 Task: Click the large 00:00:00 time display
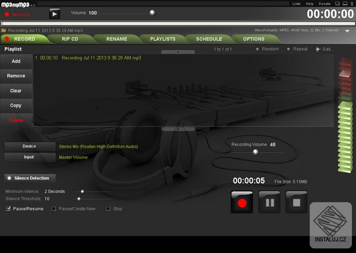[x=331, y=14]
